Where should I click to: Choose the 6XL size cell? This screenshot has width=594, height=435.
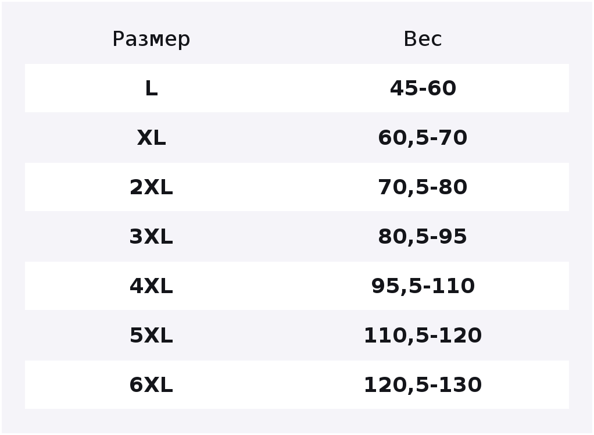(x=151, y=384)
